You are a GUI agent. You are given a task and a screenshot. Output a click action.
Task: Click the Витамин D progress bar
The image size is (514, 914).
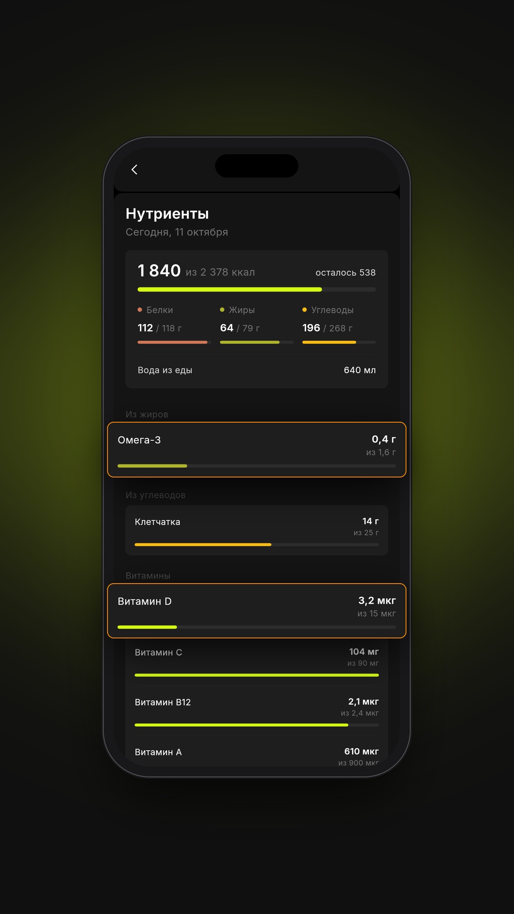tap(257, 627)
